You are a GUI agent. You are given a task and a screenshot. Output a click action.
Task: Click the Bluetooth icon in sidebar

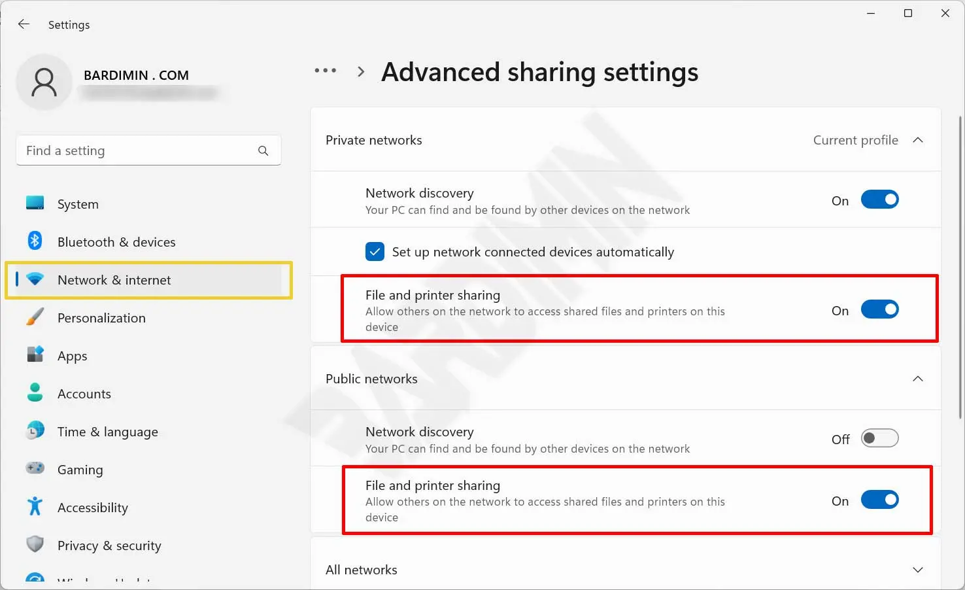pos(35,241)
